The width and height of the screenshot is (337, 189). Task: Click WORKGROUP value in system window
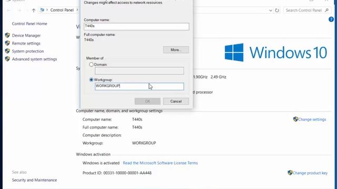(144, 143)
